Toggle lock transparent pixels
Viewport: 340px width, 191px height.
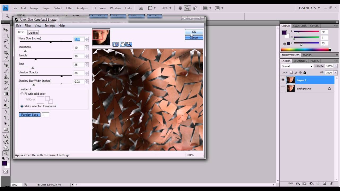tap(291, 72)
